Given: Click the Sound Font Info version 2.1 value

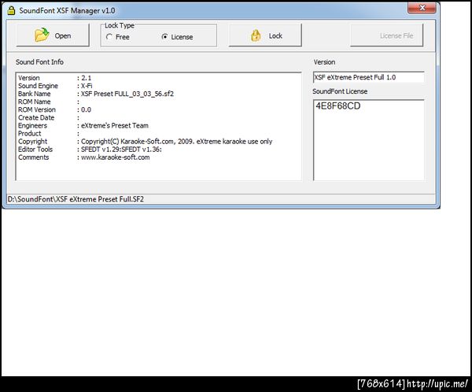Looking at the screenshot, I should tap(86, 78).
